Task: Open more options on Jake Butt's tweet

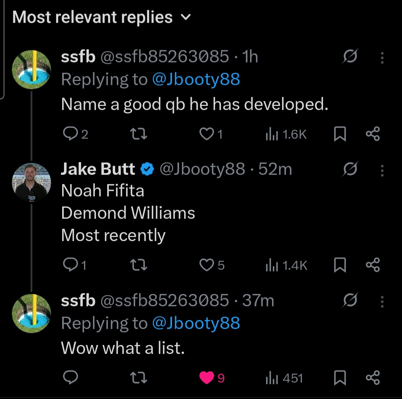Action: coord(382,170)
